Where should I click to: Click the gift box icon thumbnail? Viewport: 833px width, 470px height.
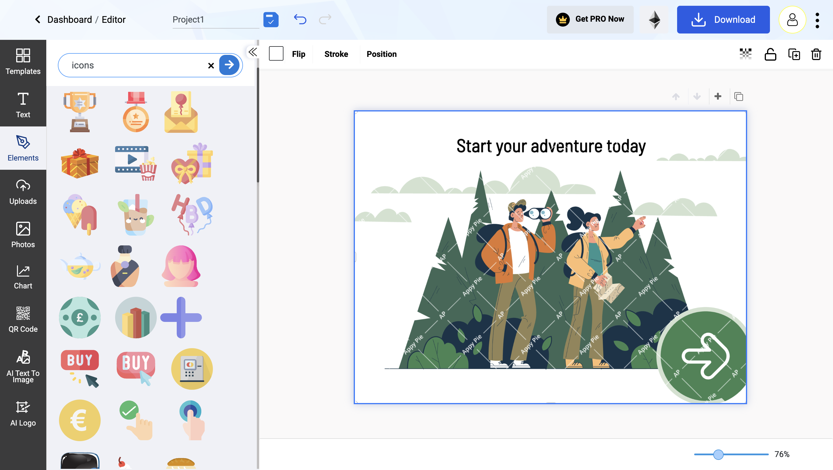(80, 163)
